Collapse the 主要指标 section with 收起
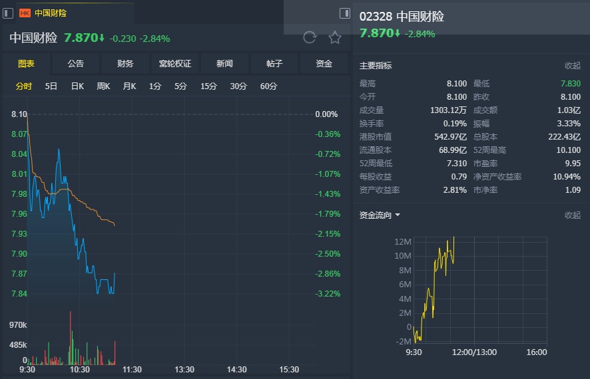 (x=572, y=66)
